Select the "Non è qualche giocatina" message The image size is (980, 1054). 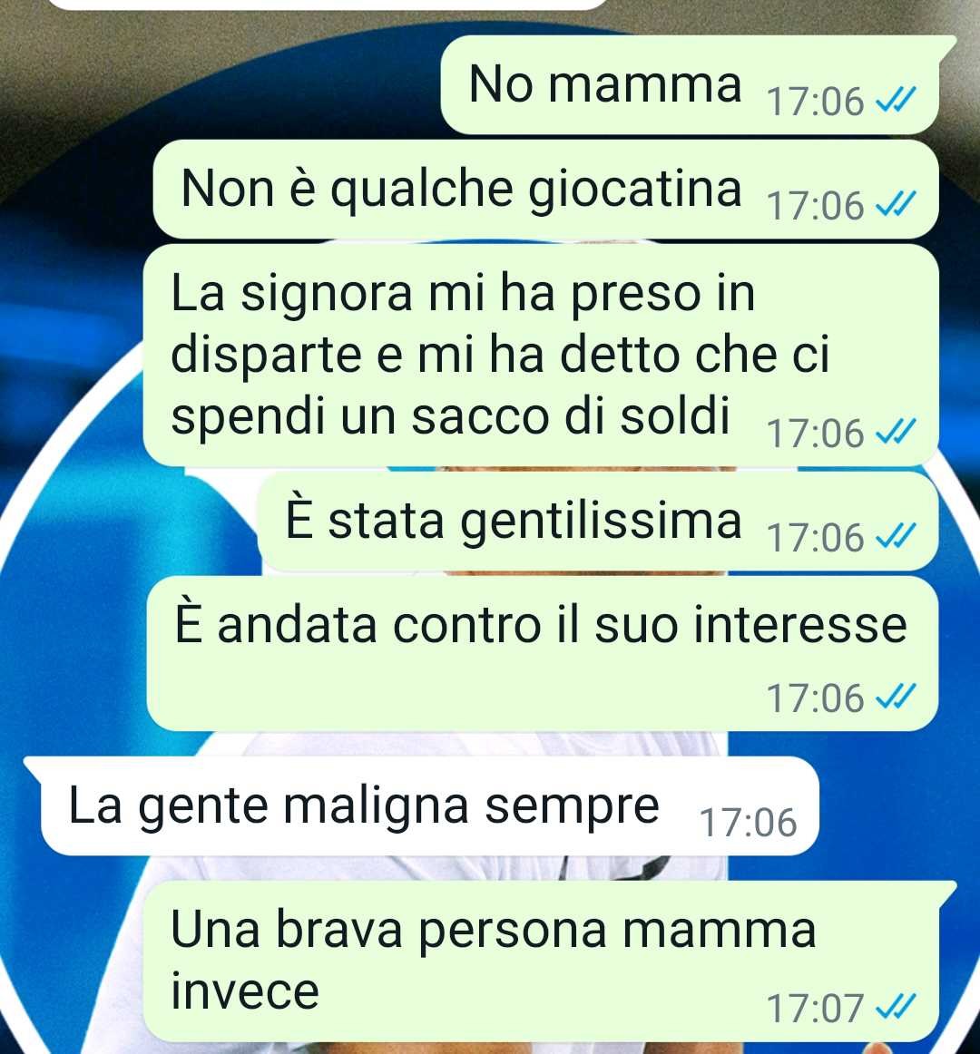545,189
